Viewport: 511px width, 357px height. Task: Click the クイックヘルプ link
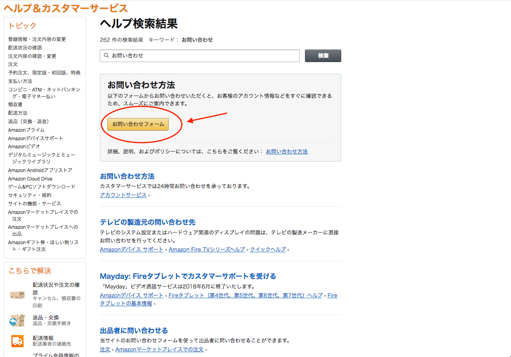[x=268, y=249]
